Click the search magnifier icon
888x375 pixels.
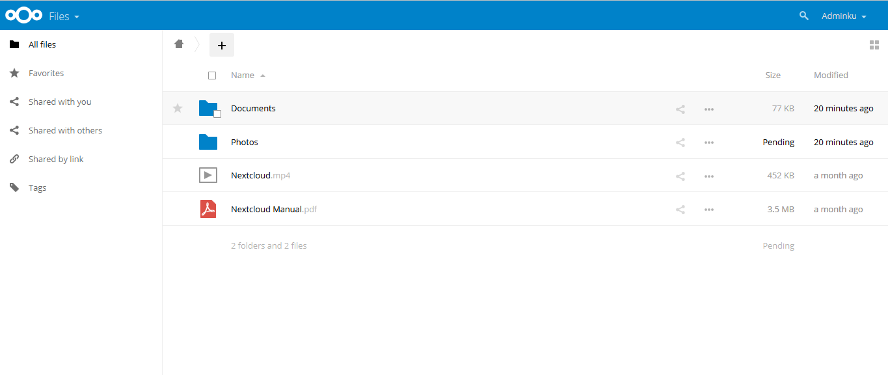(804, 16)
